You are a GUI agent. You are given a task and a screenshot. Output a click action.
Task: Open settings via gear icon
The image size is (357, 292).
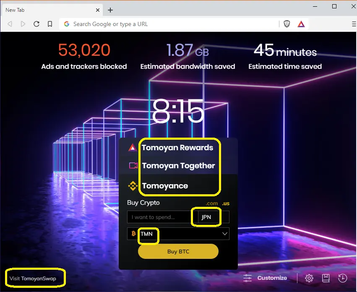(x=309, y=278)
